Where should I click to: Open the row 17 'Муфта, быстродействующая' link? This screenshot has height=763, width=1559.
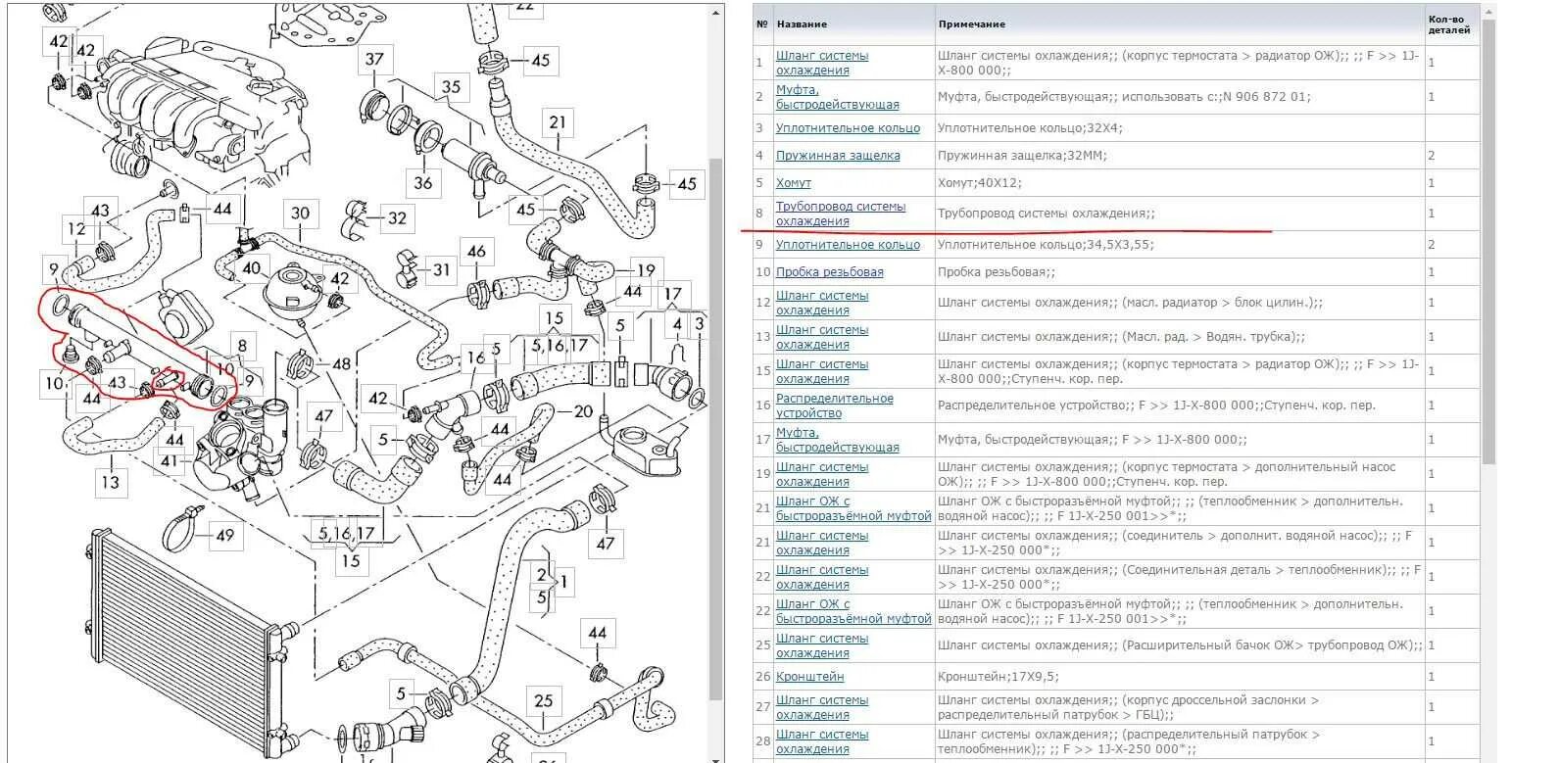pyautogui.click(x=837, y=440)
